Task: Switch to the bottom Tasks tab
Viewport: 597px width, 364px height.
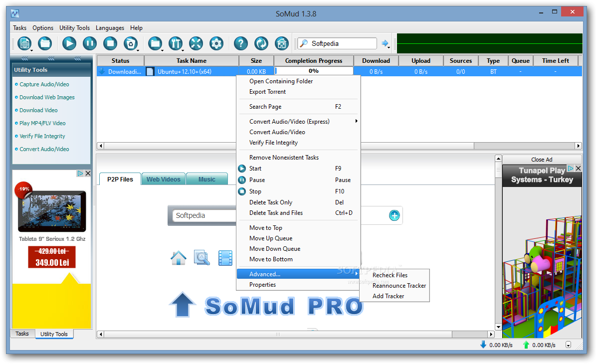Action: (x=22, y=334)
